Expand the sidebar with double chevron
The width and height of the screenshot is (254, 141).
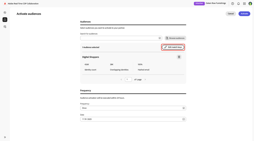click(x=5, y=137)
